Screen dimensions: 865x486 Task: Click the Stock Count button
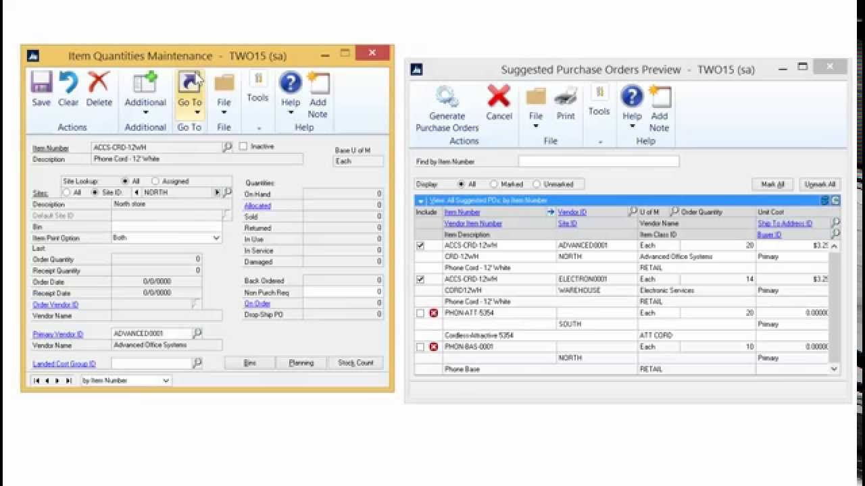coord(355,363)
